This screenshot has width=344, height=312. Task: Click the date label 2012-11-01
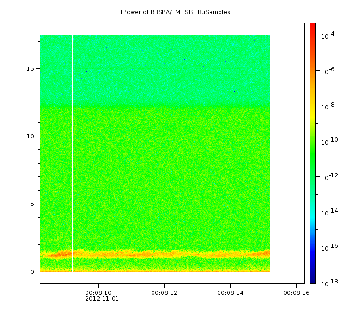point(102,299)
